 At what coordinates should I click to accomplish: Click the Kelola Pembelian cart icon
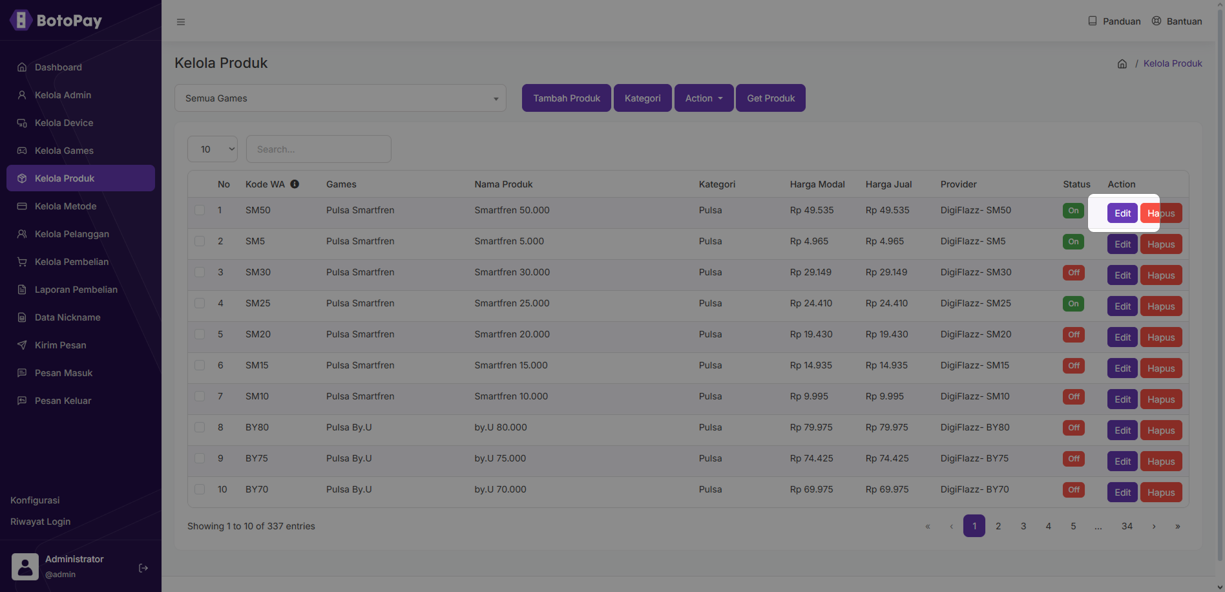pyautogui.click(x=22, y=262)
